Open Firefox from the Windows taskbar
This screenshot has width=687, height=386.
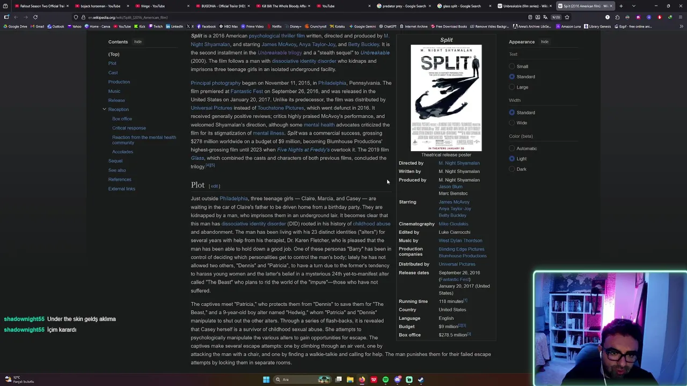pos(362,380)
